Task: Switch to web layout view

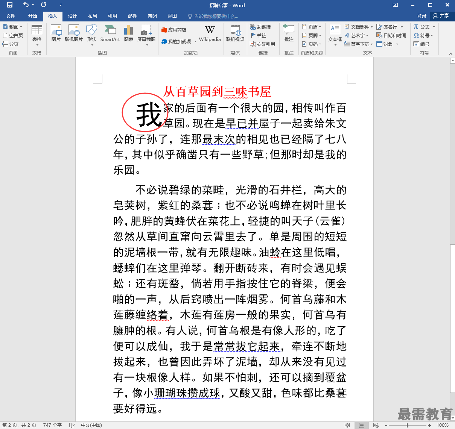Action: coord(376,425)
